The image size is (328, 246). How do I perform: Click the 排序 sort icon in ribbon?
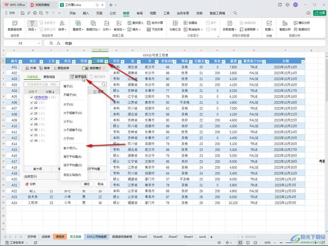point(62,23)
